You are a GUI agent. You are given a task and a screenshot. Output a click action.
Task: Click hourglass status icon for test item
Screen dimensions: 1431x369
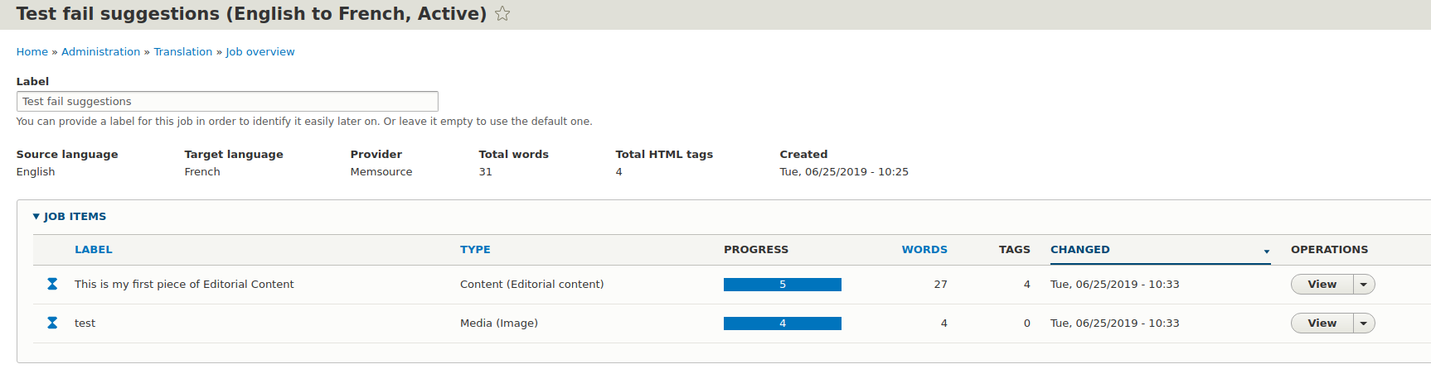point(52,323)
